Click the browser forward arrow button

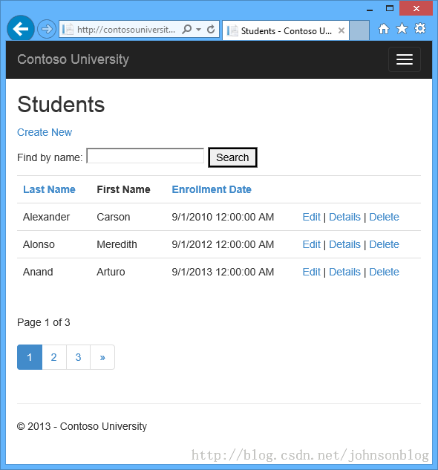pyautogui.click(x=47, y=29)
